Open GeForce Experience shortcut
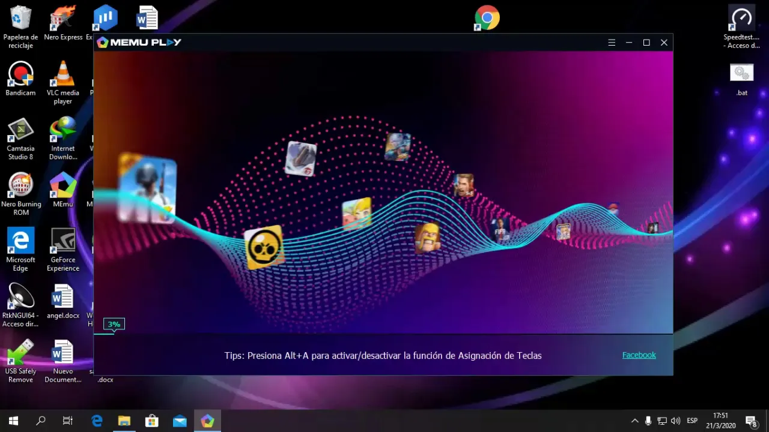This screenshot has height=432, width=769. pyautogui.click(x=63, y=251)
